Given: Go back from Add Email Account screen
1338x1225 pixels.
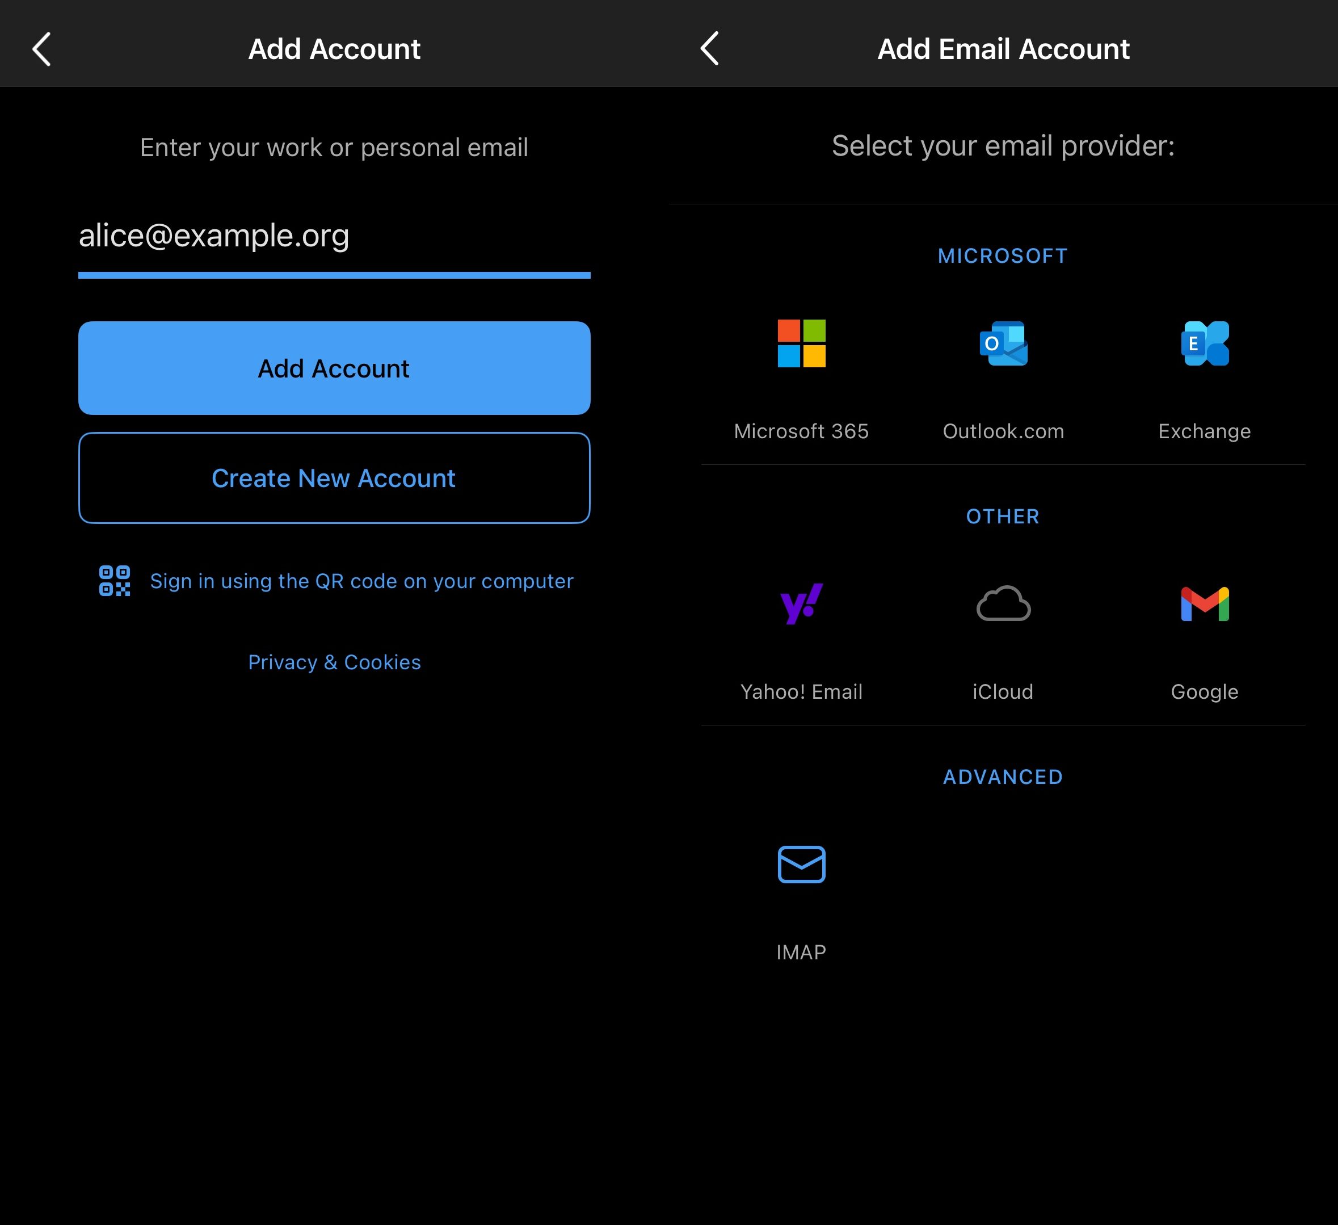Looking at the screenshot, I should (709, 49).
